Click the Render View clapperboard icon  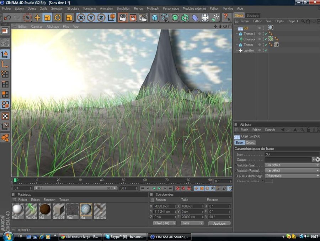123,17
